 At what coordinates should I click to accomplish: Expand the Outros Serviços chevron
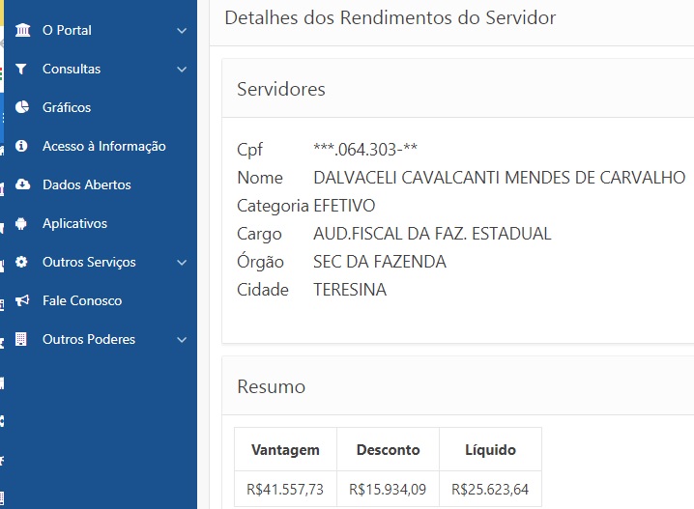pyautogui.click(x=182, y=263)
